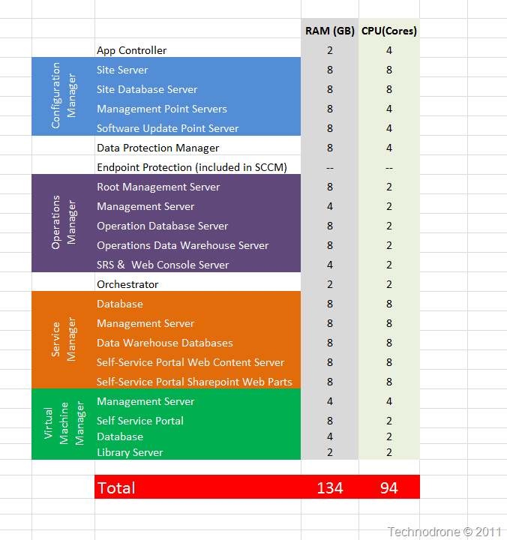
Task: Select CPU value for Self Service Portal
Action: coord(389,418)
